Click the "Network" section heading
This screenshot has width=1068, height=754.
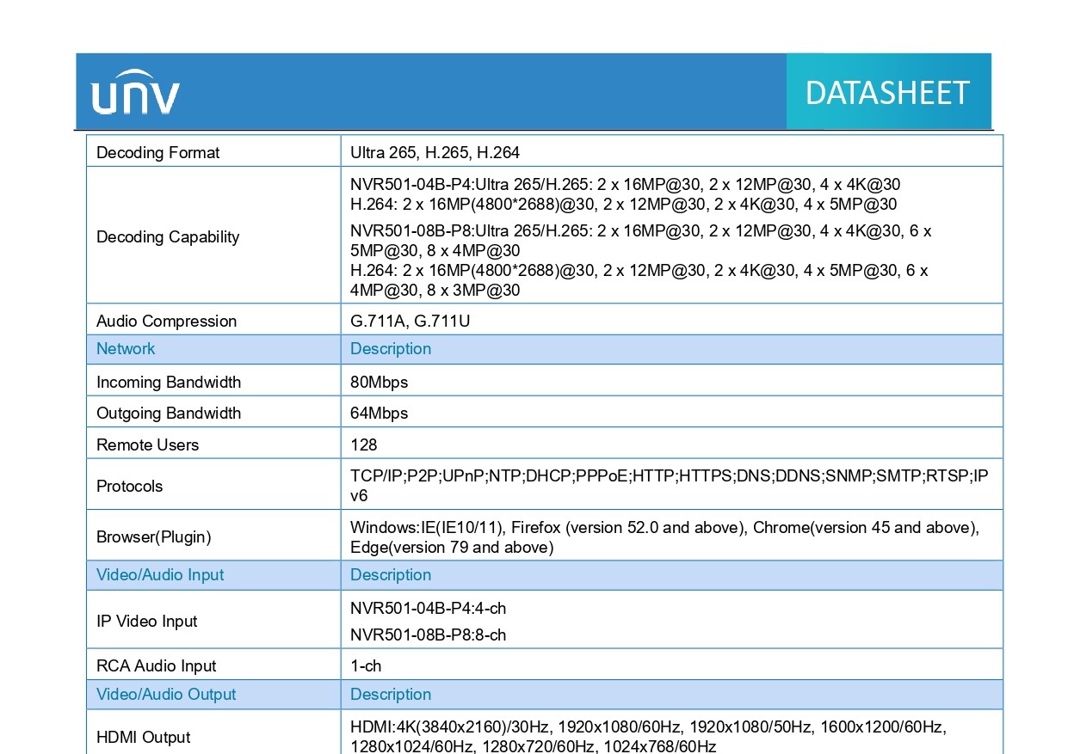(126, 349)
